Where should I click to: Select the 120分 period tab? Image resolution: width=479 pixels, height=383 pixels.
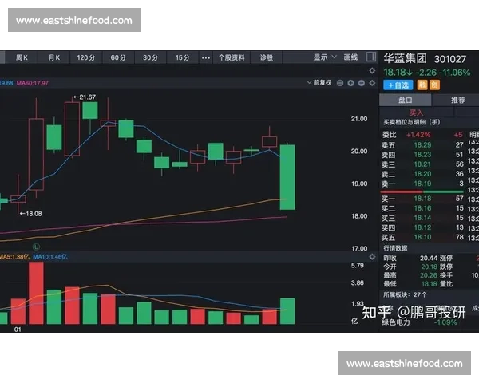86,57
